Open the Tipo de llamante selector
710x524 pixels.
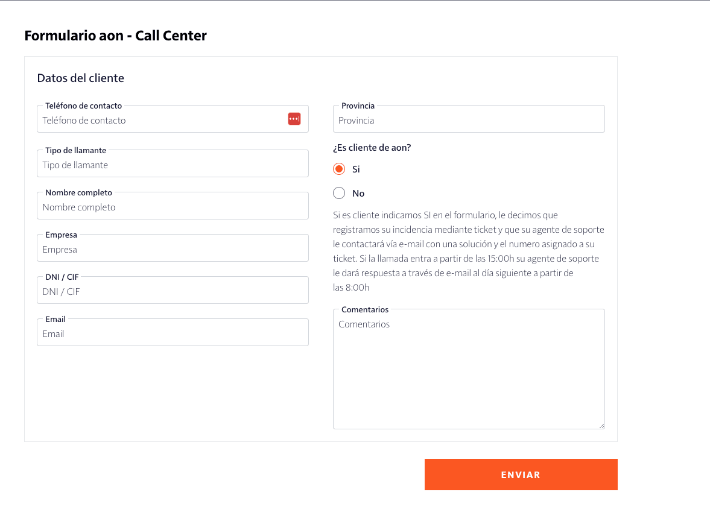[x=173, y=165]
